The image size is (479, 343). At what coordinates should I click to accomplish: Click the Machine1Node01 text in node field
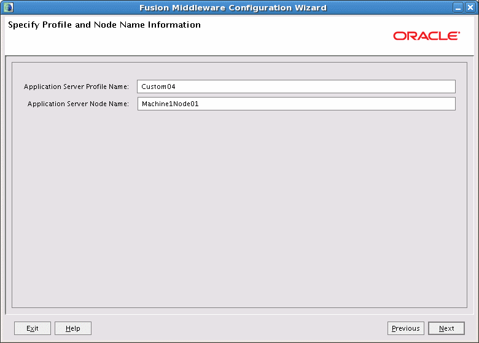[170, 104]
